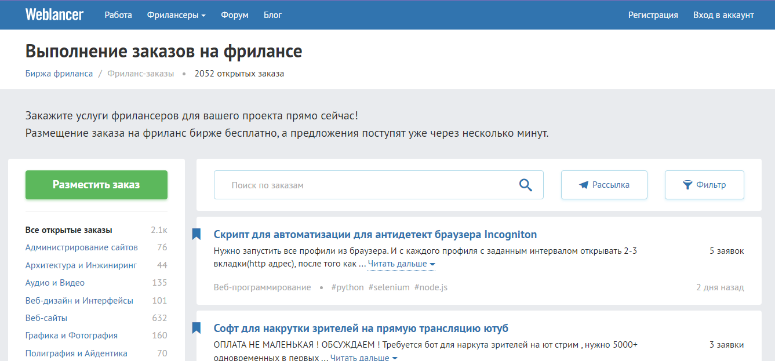Image resolution: width=775 pixels, height=361 pixels.
Task: Go to the Форум section
Action: pos(234,15)
